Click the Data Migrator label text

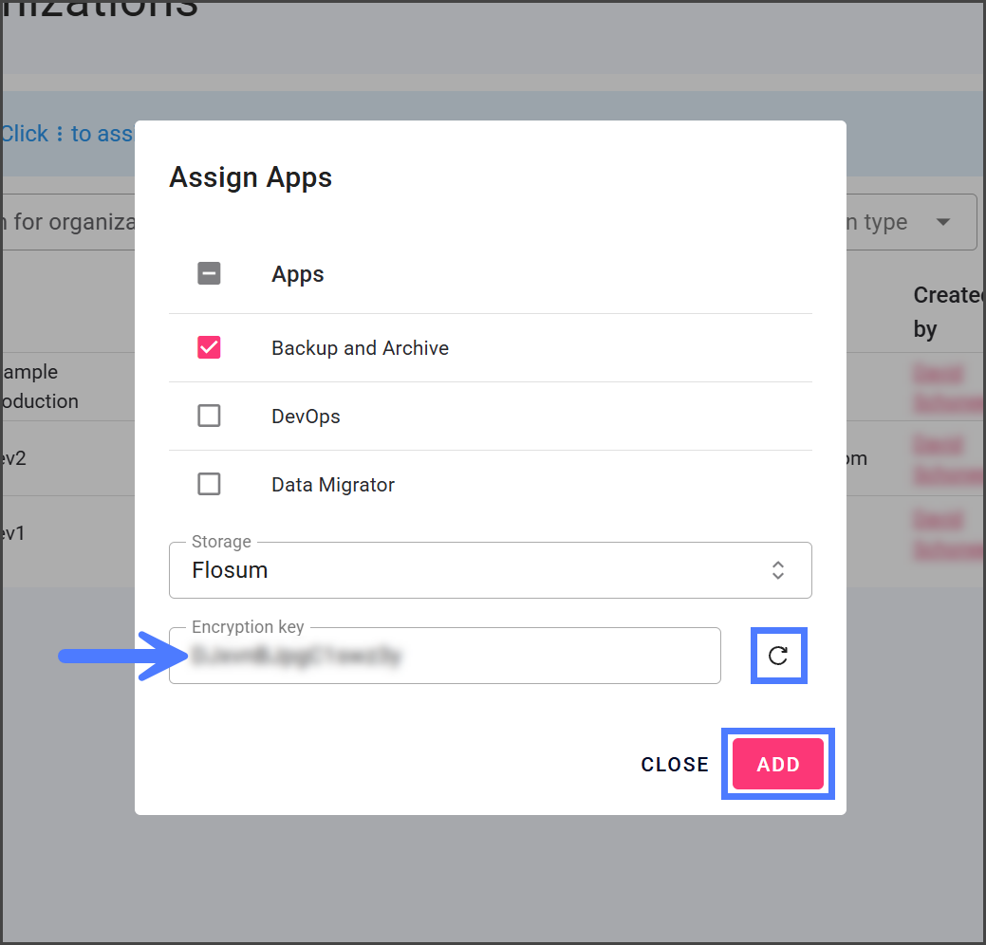[332, 485]
